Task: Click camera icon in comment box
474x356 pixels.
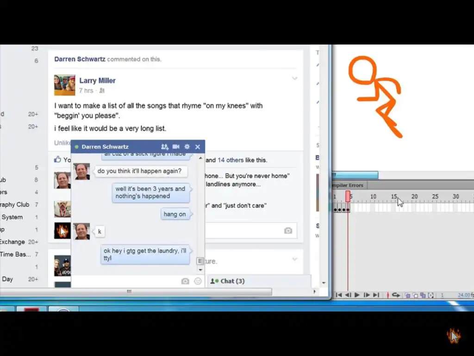Action: 288,231
